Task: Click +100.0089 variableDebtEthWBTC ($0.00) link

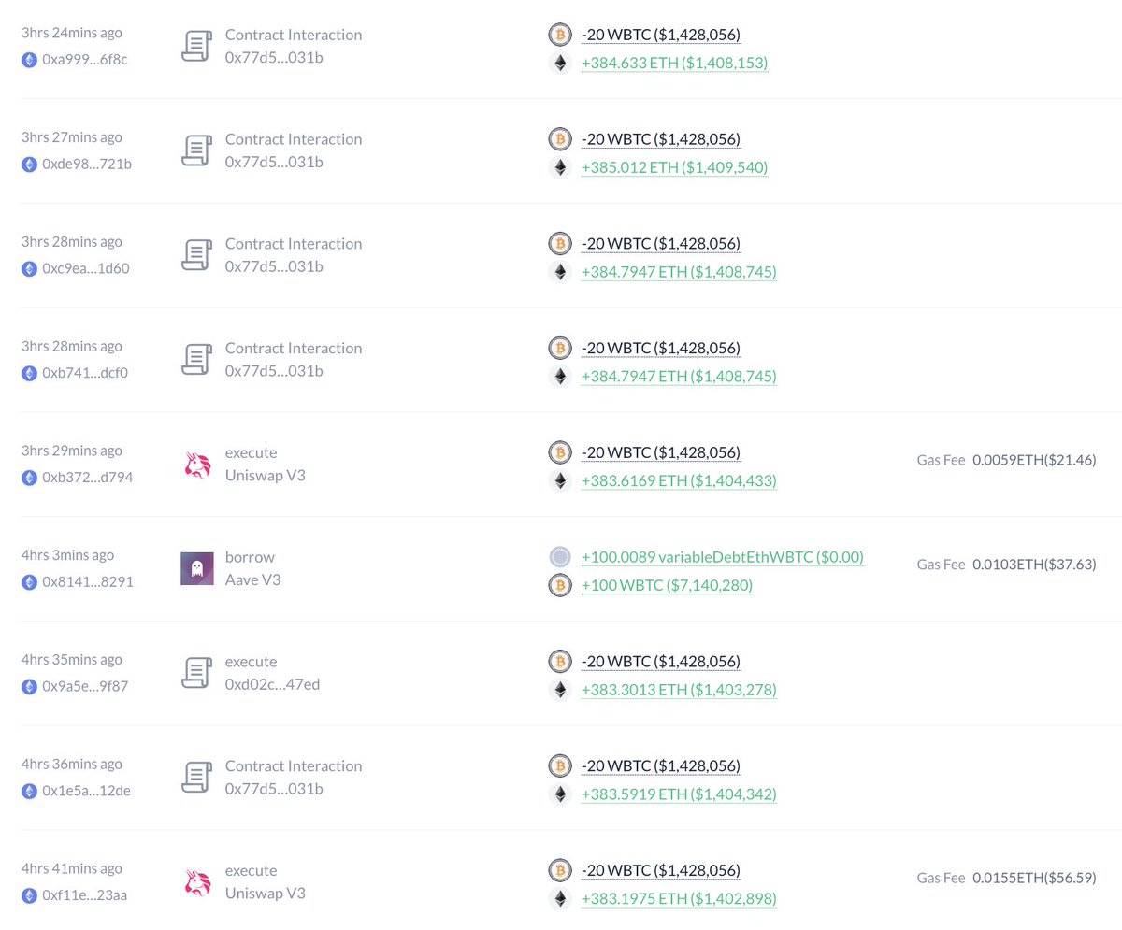Action: 722,557
